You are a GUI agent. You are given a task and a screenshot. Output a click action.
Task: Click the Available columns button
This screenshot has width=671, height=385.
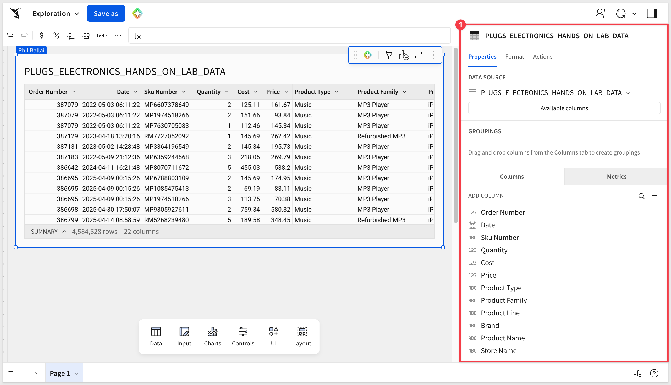click(x=564, y=108)
